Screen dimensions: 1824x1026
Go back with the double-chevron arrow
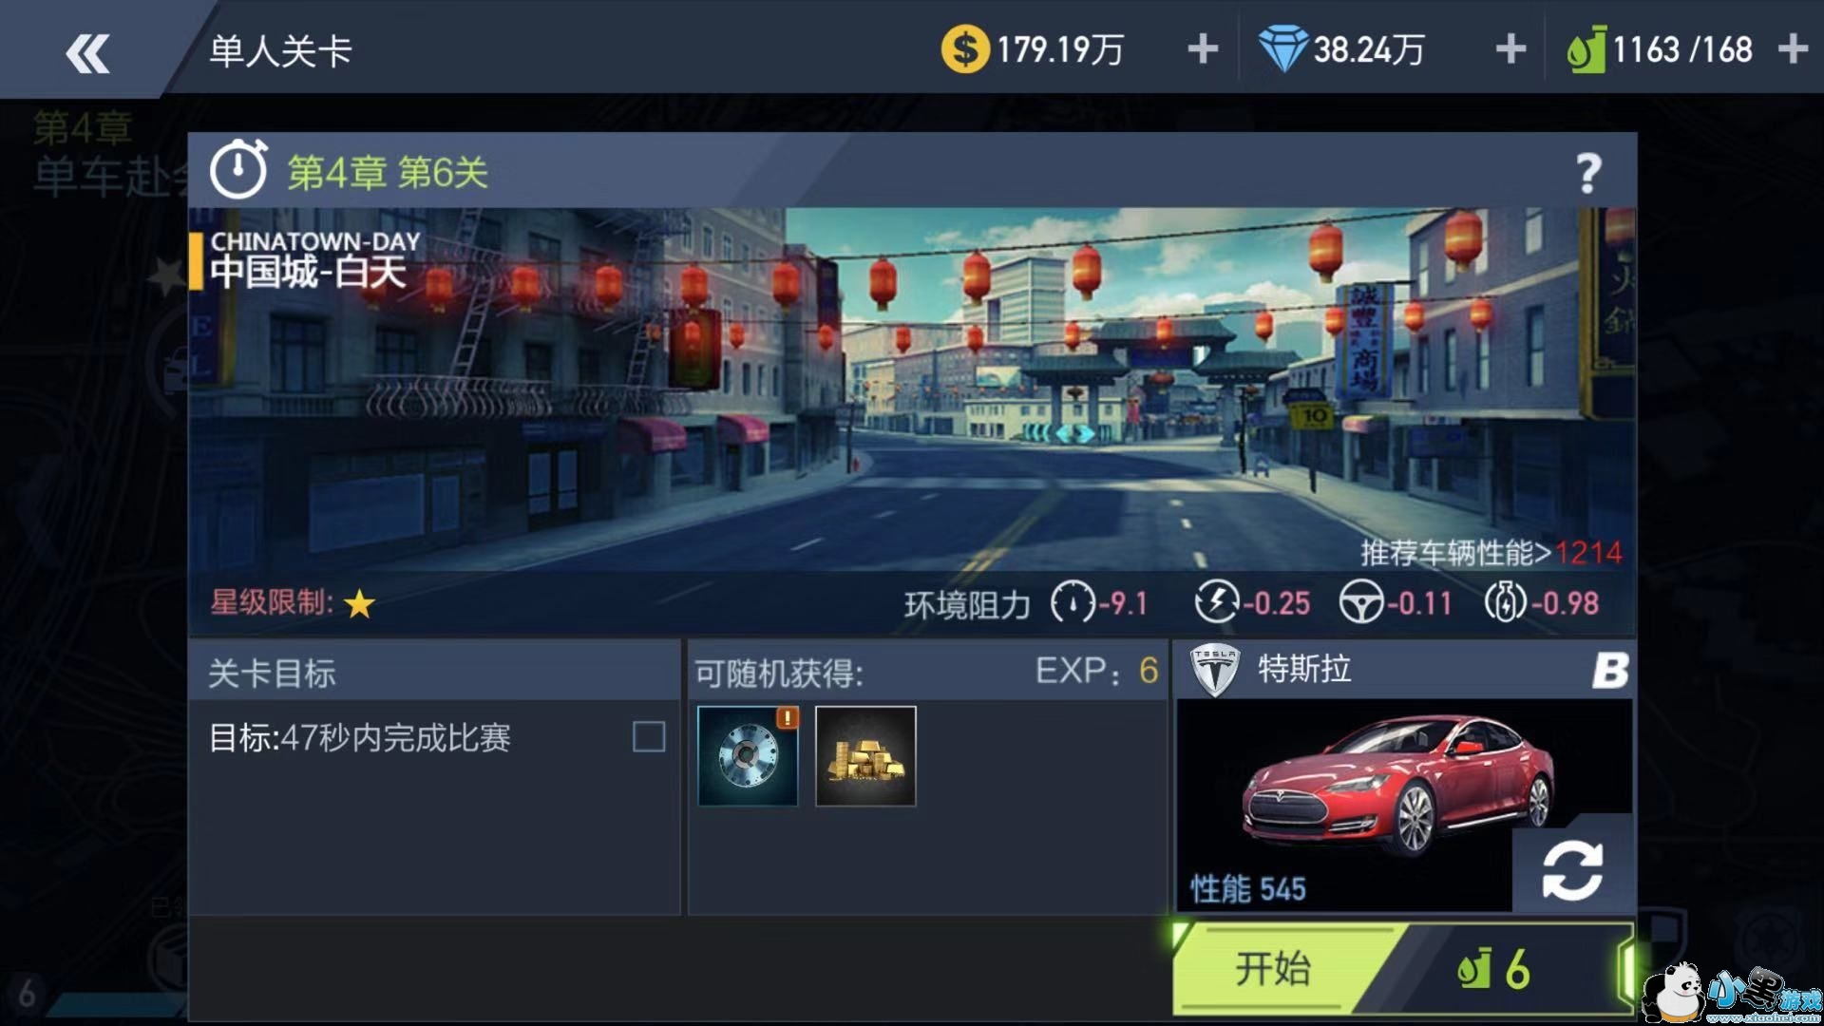pos(87,52)
